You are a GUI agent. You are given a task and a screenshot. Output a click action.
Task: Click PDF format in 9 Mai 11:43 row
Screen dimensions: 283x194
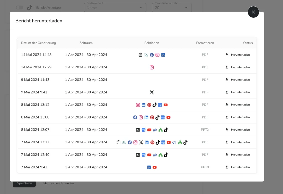pos(205,80)
